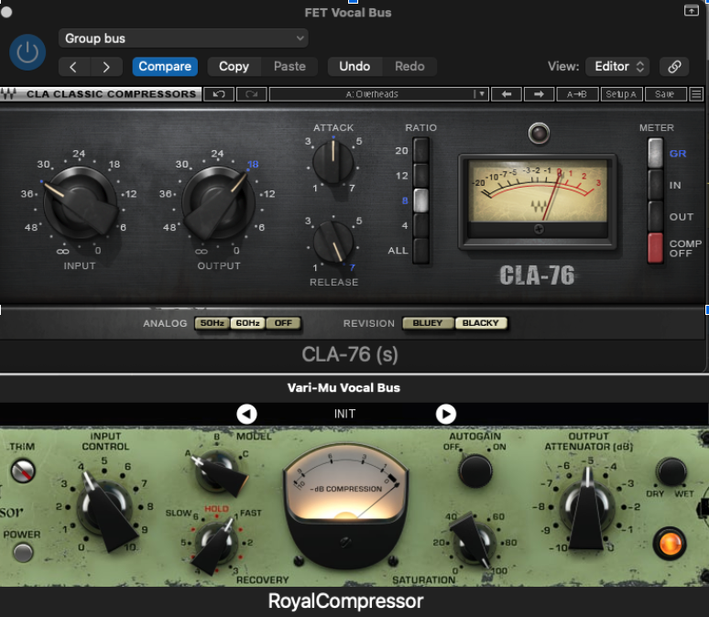Toggle the red COMP OFF button
Viewport: 709px width, 617px height.
(x=655, y=248)
